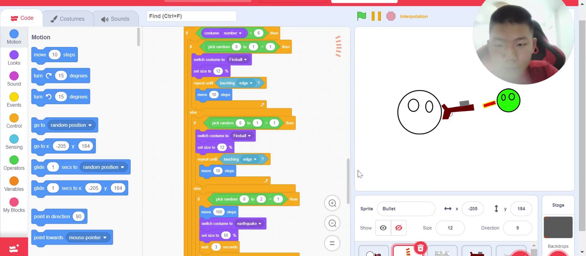The height and width of the screenshot is (256, 586).
Task: Click the large white face sprite on stage
Action: 420,112
